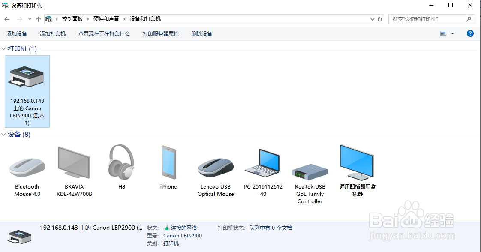Image resolution: width=481 pixels, height=252 pixels.
Task: Open the view options dropdown arrow
Action: 452,33
